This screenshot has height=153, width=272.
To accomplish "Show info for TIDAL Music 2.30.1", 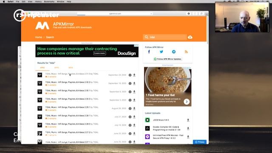I will click(130, 92).
